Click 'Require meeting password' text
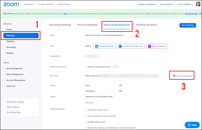The width and height of the screenshot is (202, 130). pos(99,67)
